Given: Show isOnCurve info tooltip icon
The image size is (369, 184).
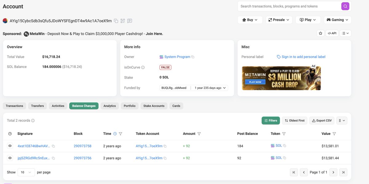Looking at the screenshot, I should click(x=143, y=67).
